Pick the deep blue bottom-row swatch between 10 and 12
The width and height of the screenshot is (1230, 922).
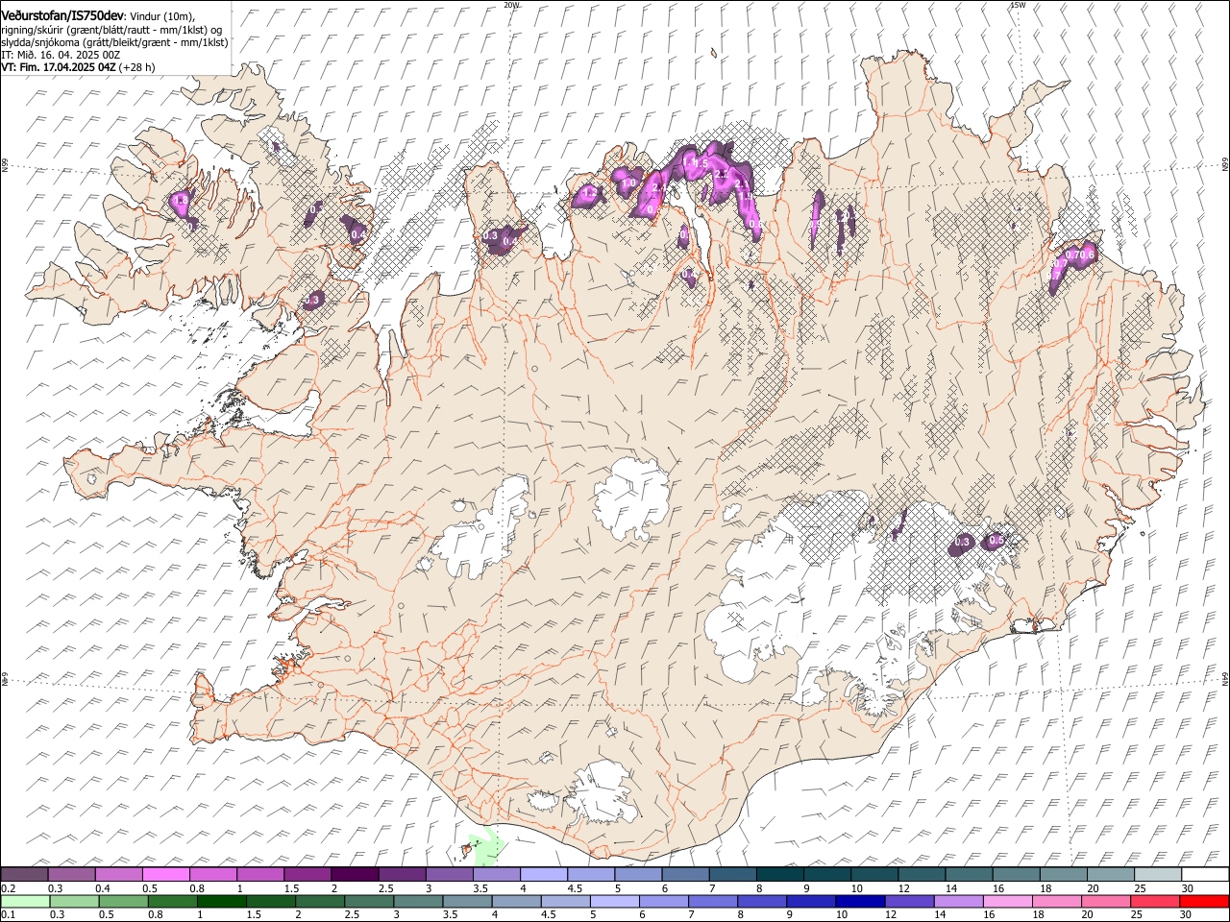coord(860,901)
